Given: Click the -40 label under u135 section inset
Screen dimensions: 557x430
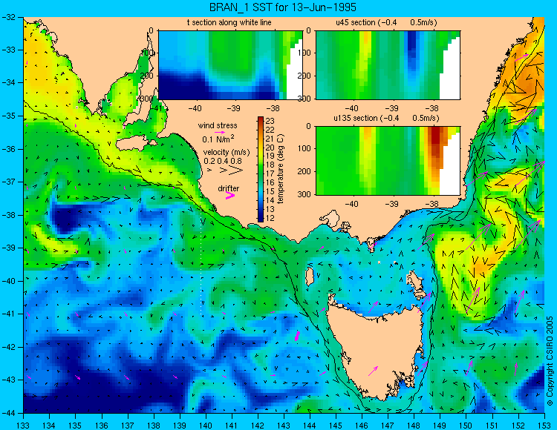Looking at the screenshot, I should (352, 203).
